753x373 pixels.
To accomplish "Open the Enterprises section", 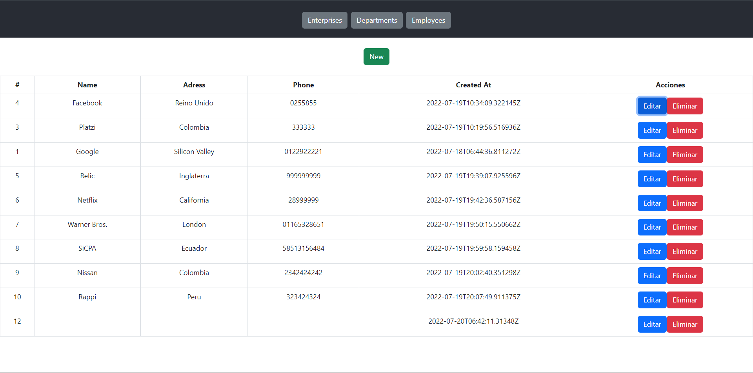I will point(324,20).
